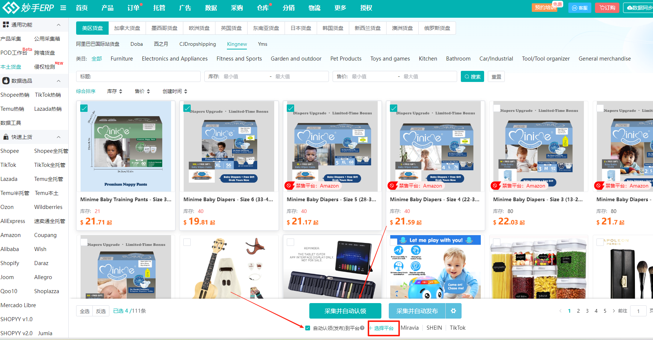Open settings gear next to 采集并自动发布
Screen dimensions: 653x340
(x=453, y=311)
